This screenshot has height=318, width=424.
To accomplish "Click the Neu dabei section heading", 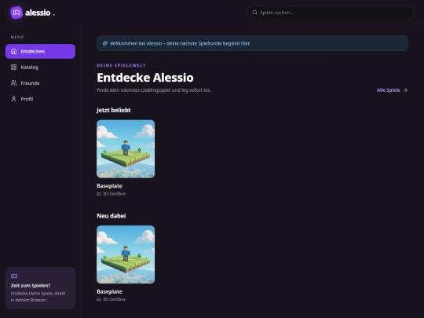I will [111, 216].
